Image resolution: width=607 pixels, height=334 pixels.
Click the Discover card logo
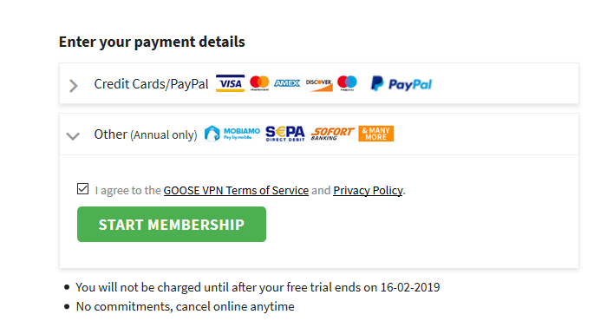click(x=319, y=85)
